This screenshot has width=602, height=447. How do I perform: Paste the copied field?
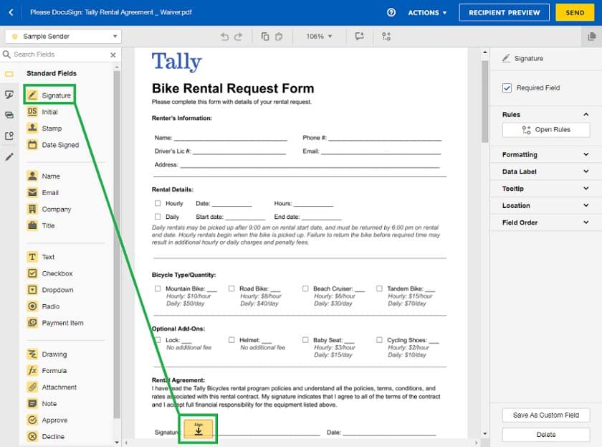coord(279,37)
